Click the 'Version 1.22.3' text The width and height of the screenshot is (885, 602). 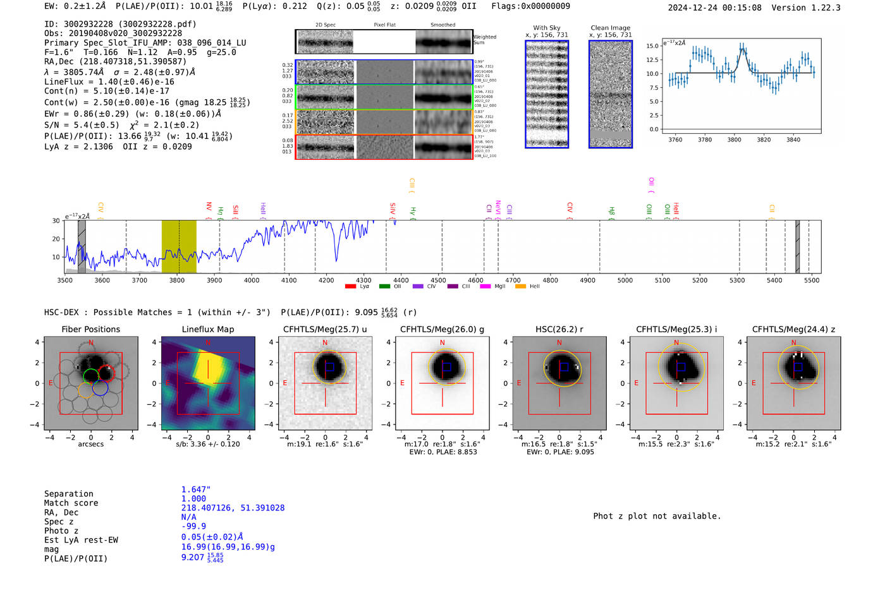[x=806, y=8]
